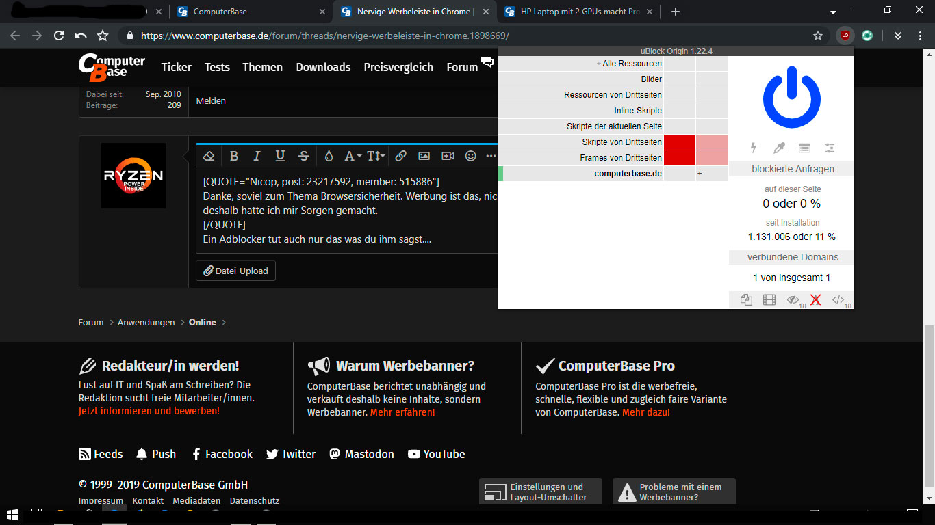Click the browser back arrow

(15, 36)
